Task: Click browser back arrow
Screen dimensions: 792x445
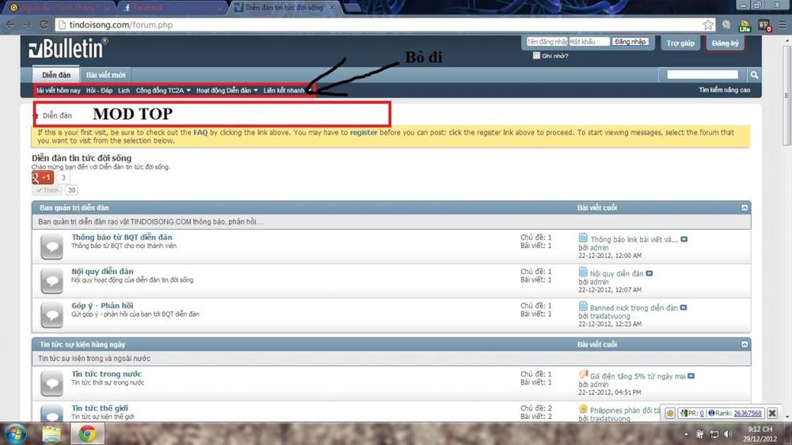Action: coord(10,25)
